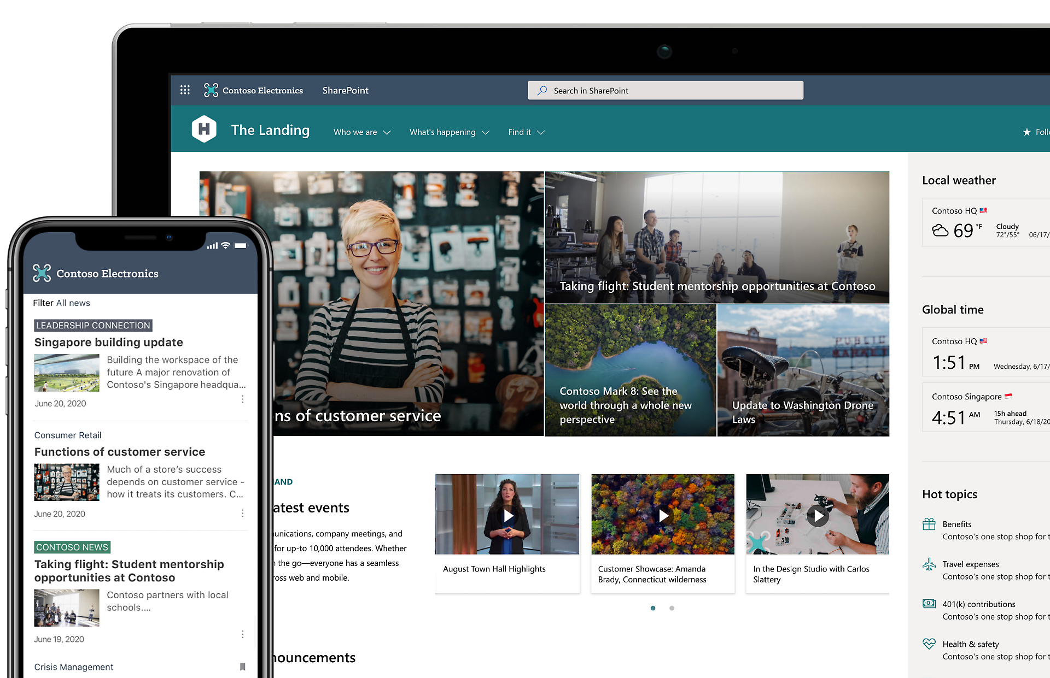The width and height of the screenshot is (1050, 678).
Task: Click the search magnifier icon
Action: (541, 90)
